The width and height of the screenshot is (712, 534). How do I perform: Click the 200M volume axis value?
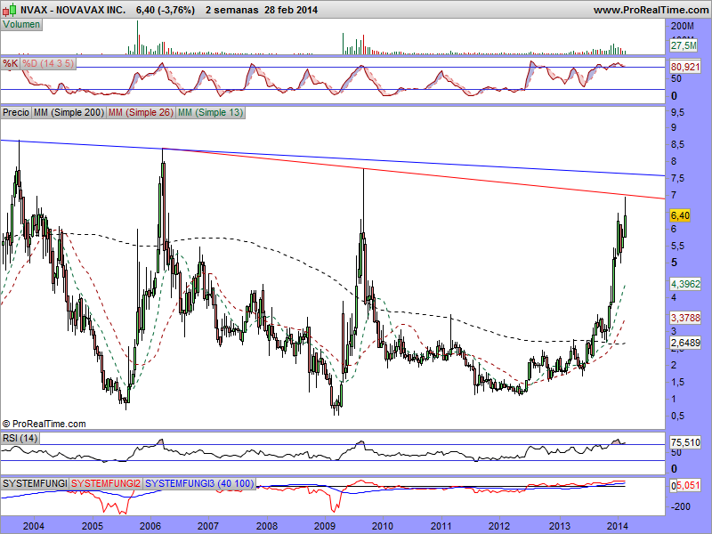pyautogui.click(x=683, y=27)
